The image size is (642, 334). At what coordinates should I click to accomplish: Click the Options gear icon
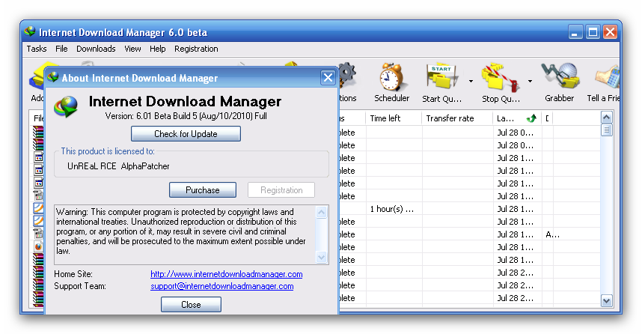[x=346, y=76]
